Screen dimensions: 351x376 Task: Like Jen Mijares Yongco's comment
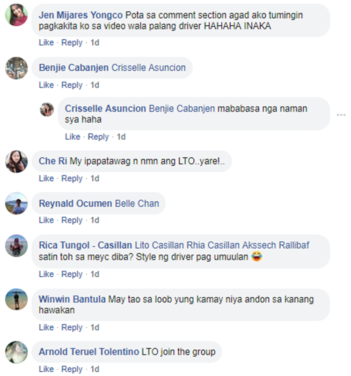tap(46, 43)
